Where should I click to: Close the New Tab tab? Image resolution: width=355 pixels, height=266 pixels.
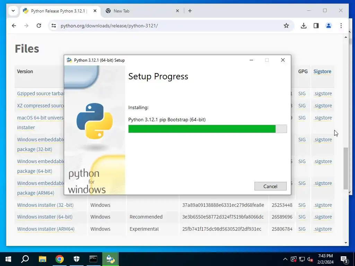coord(177,11)
